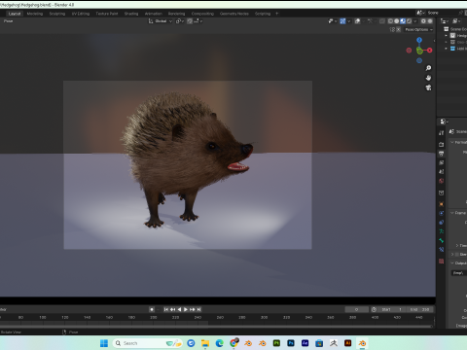Select rendered viewport shading
Screen dimensions: 467x350
[x=409, y=21]
